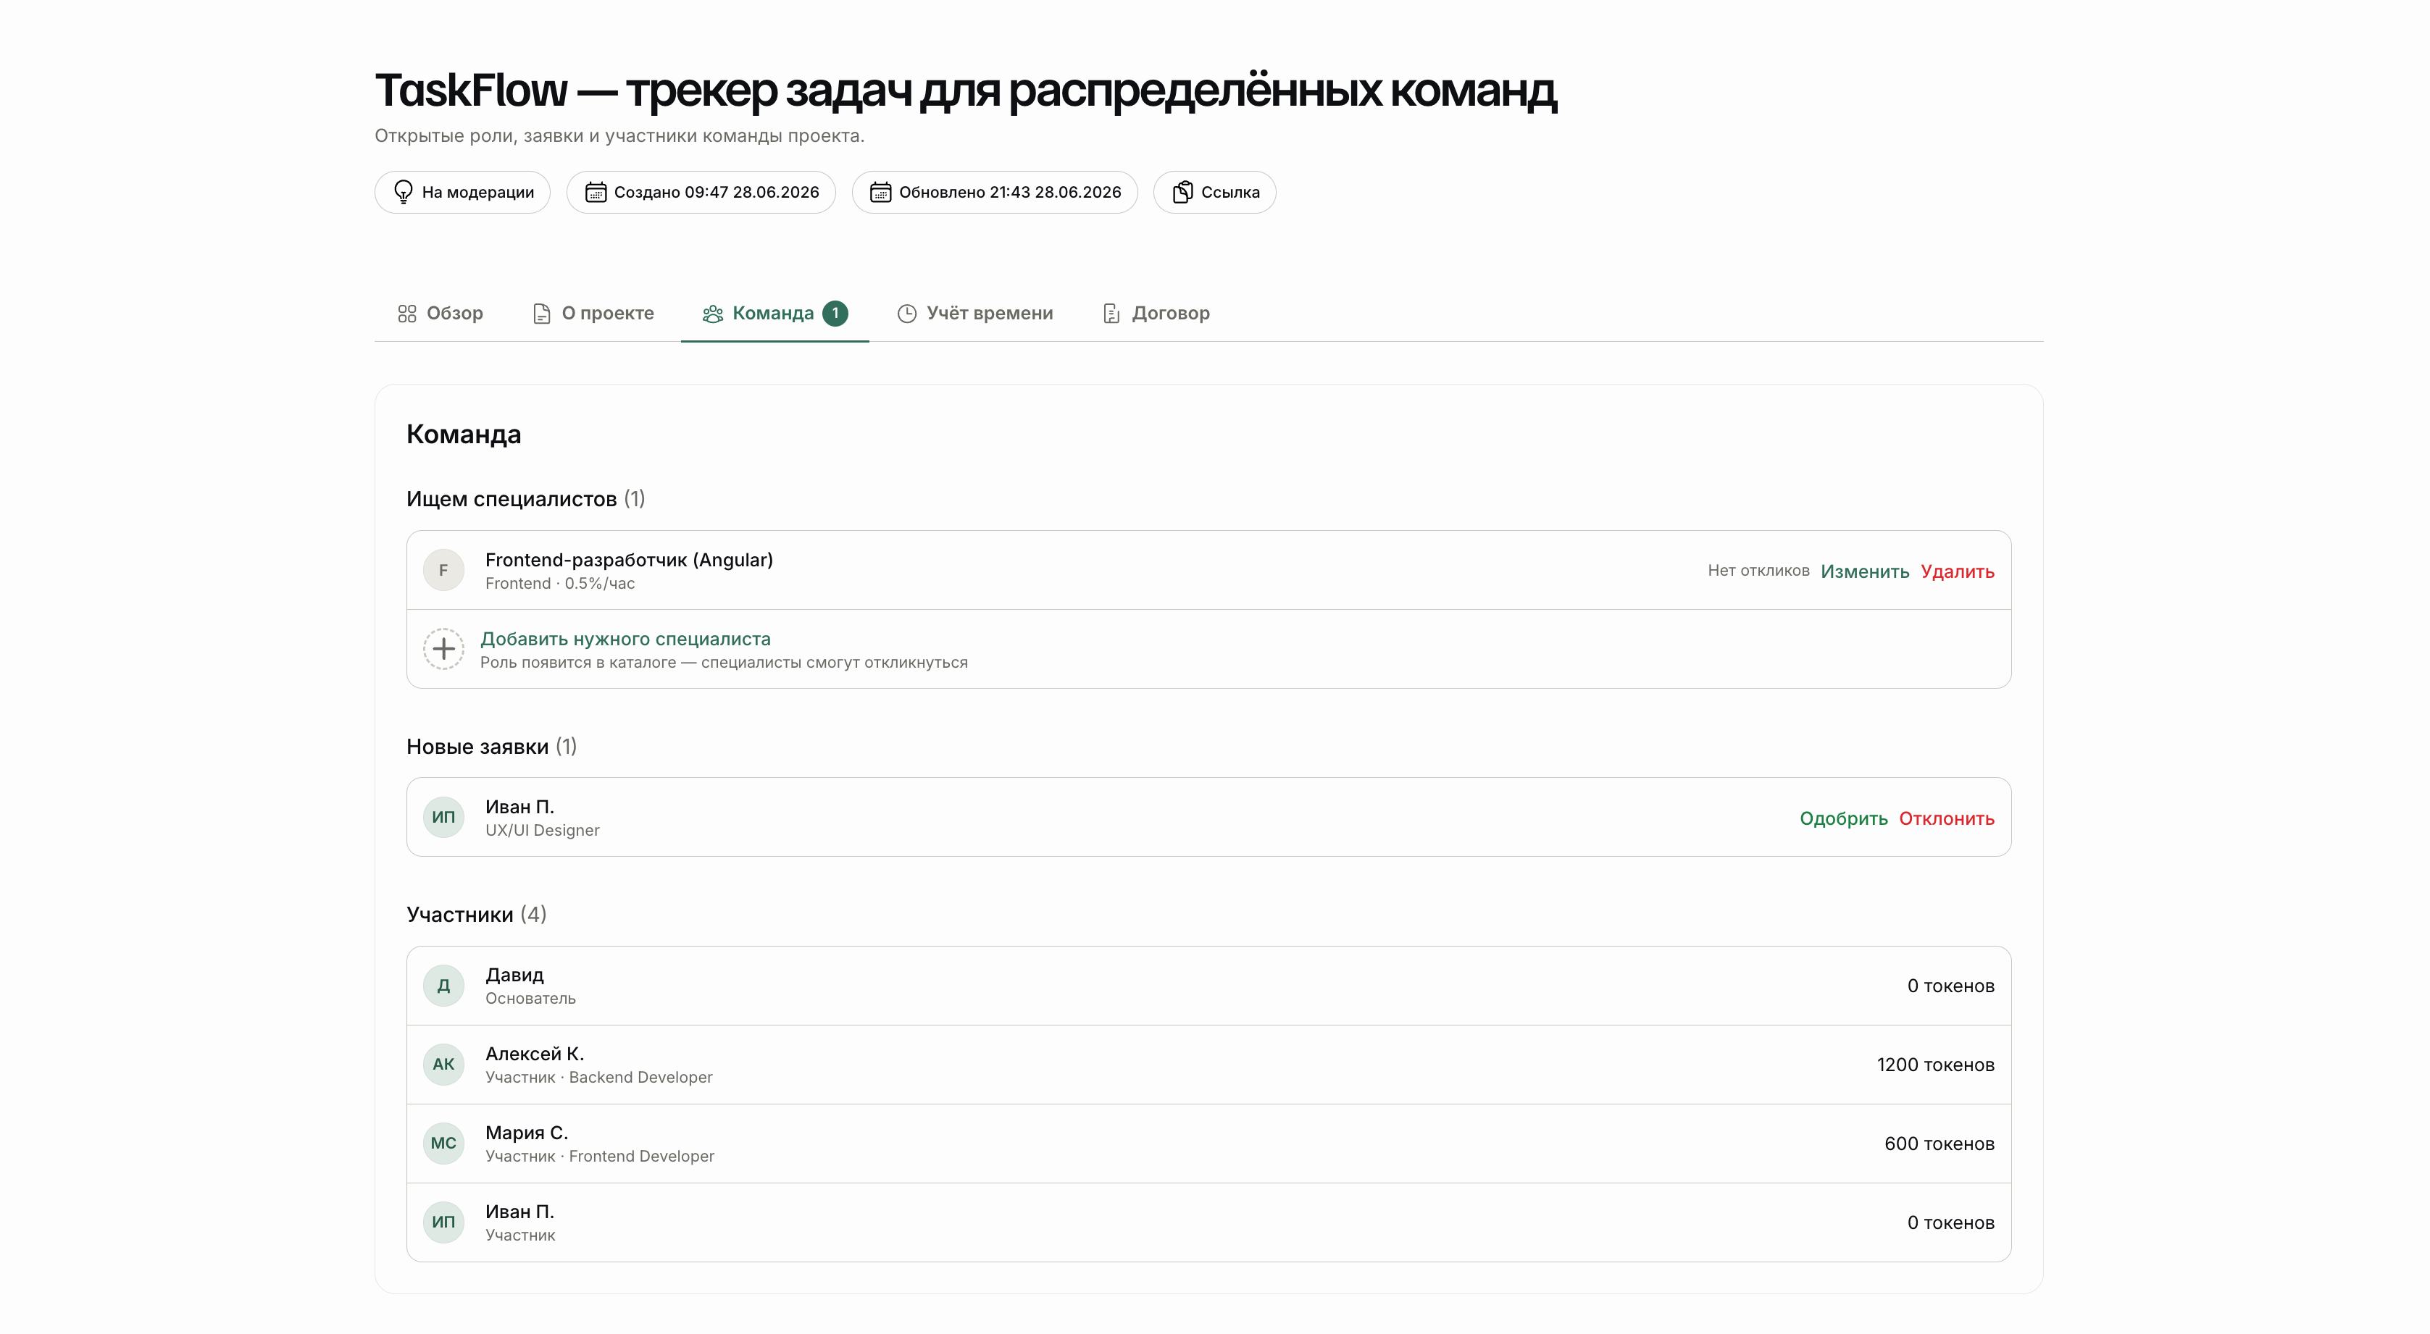Viewport: 2430px width, 1334px height.
Task: Click Удалить for Frontend-разработчик role
Action: coord(1958,571)
